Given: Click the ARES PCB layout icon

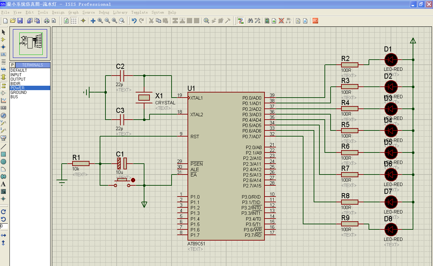Looking at the screenshot, I should pos(315,21).
